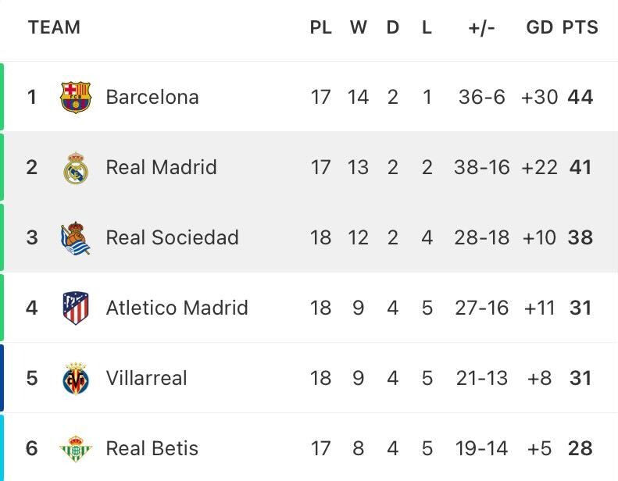Click the Barcelona club crest
Viewport: 618px width, 481px height.
click(x=76, y=97)
